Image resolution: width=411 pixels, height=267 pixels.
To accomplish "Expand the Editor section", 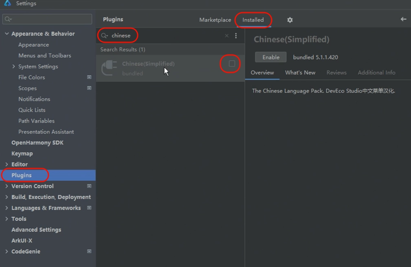I will click(7, 164).
